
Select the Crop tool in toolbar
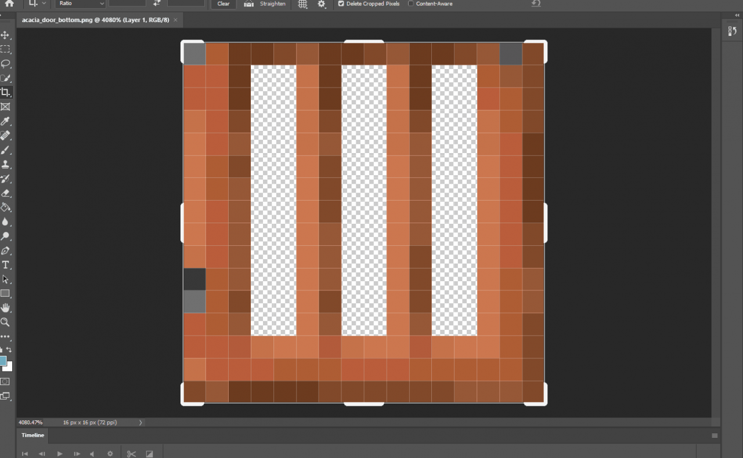5,93
